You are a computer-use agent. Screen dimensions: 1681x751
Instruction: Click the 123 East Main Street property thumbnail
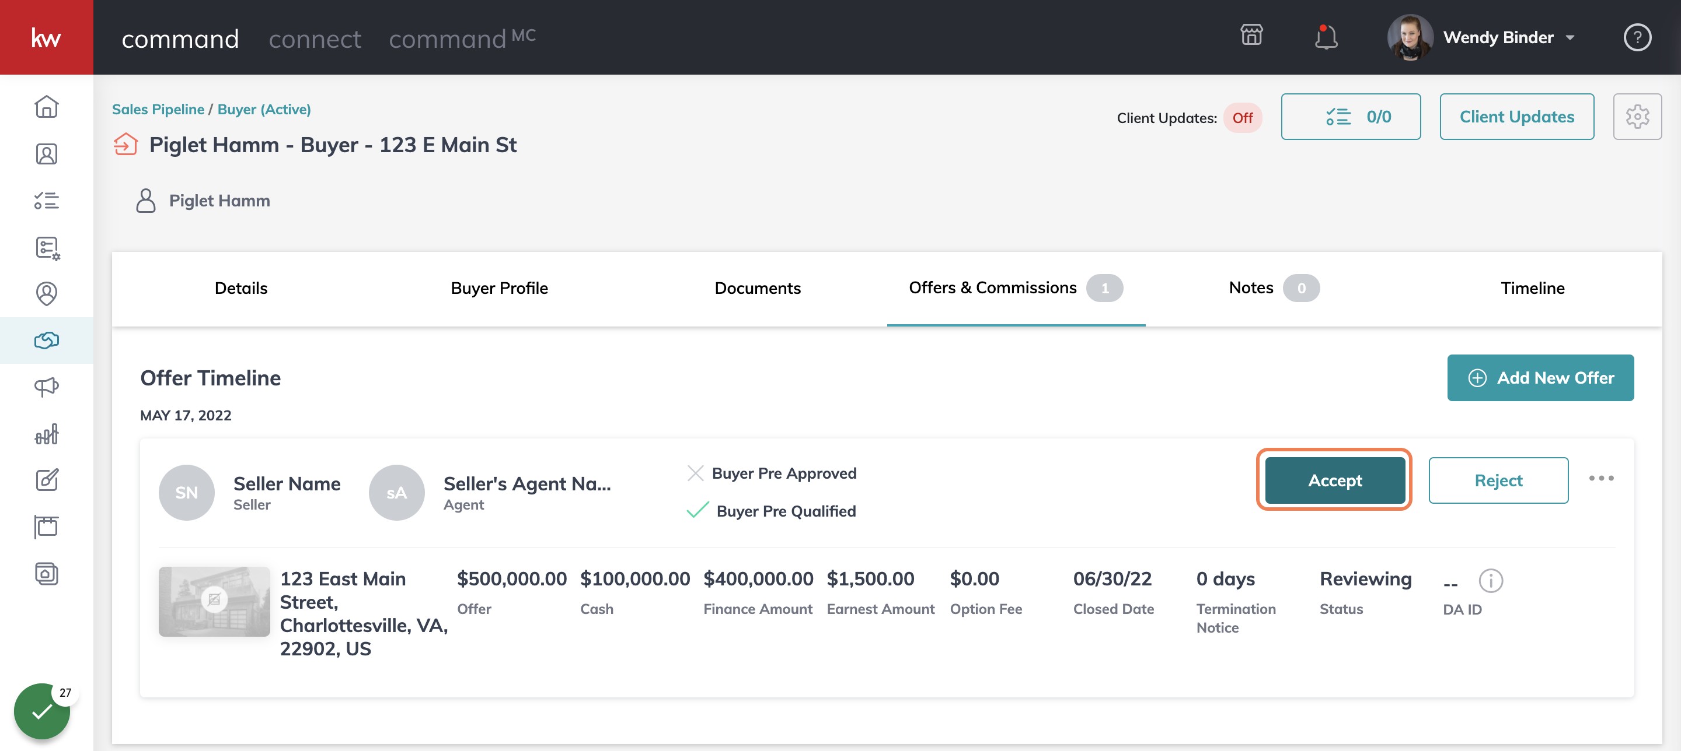pos(214,601)
